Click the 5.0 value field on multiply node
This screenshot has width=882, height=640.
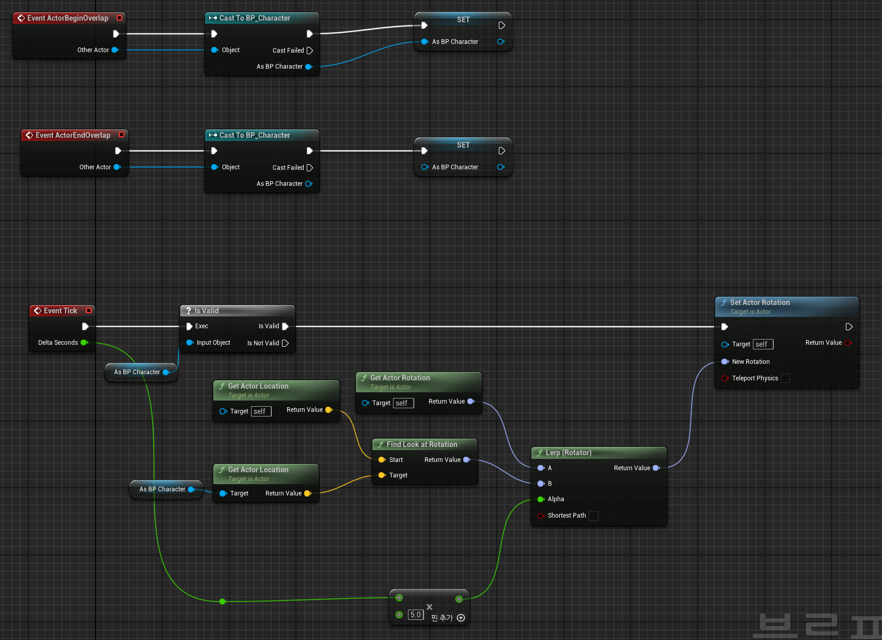416,615
